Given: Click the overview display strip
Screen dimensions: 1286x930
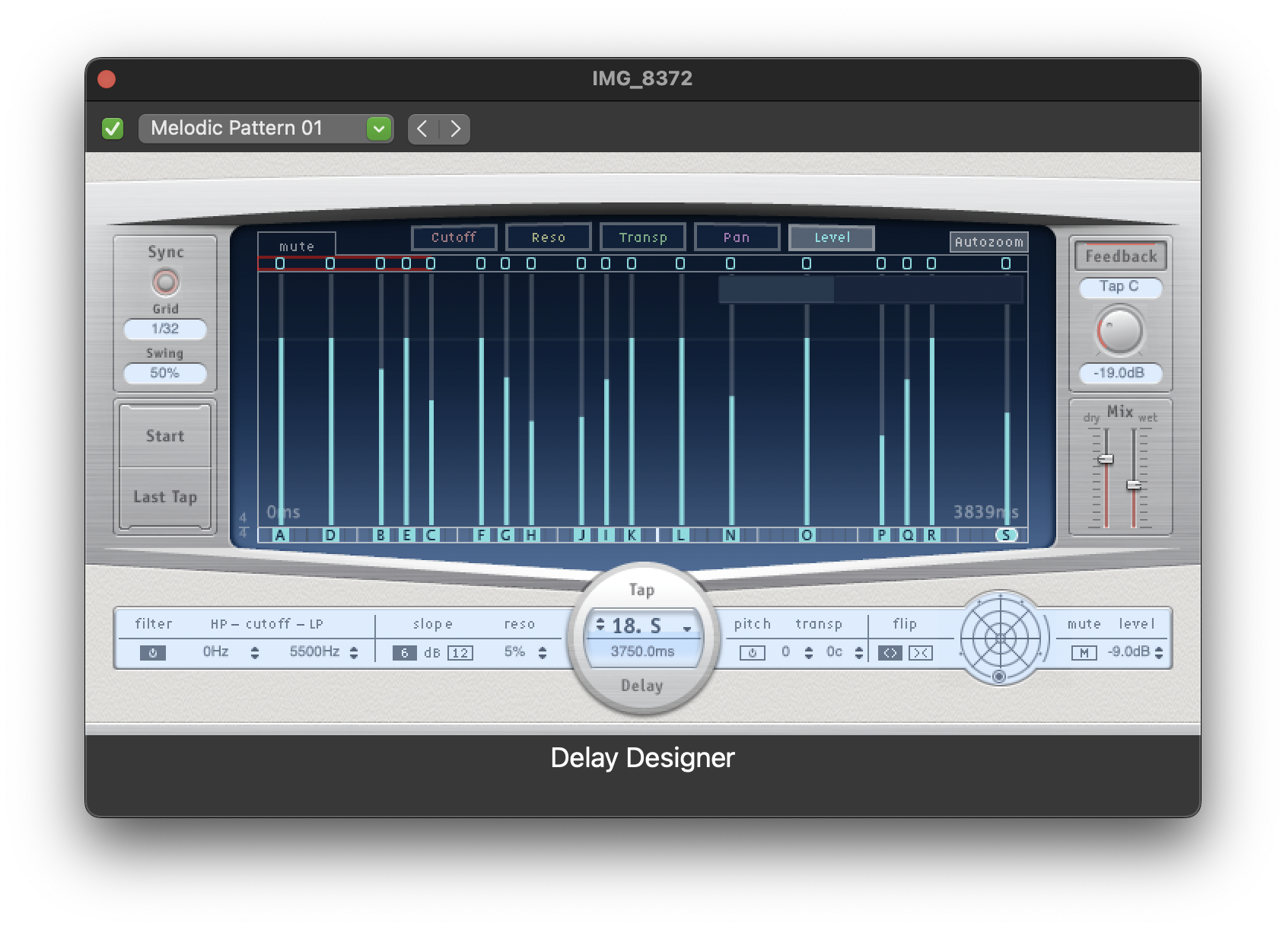Looking at the screenshot, I should [x=871, y=290].
